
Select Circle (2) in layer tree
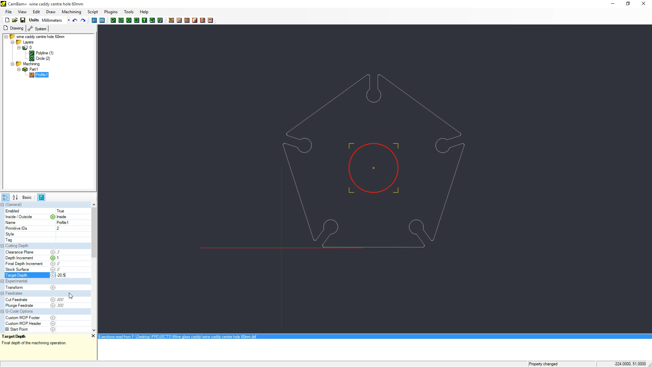[42, 58]
